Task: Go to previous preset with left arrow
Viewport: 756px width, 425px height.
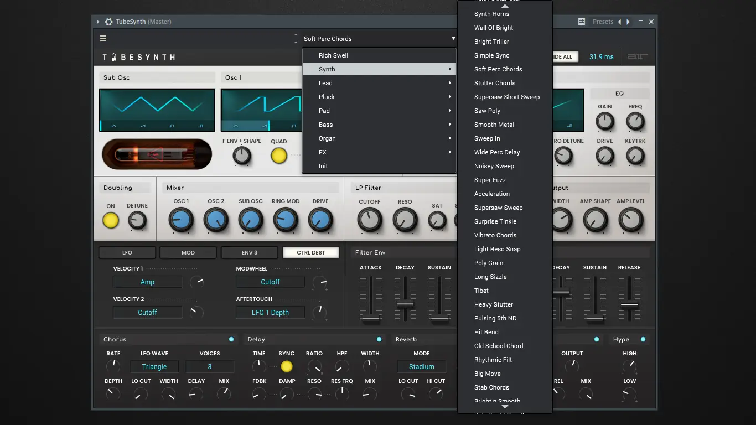Action: coord(619,22)
